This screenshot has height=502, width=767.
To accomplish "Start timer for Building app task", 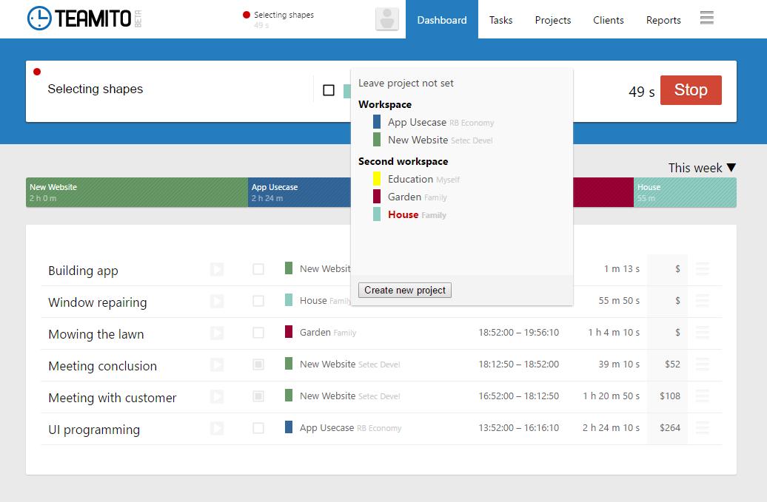I will tap(217, 270).
